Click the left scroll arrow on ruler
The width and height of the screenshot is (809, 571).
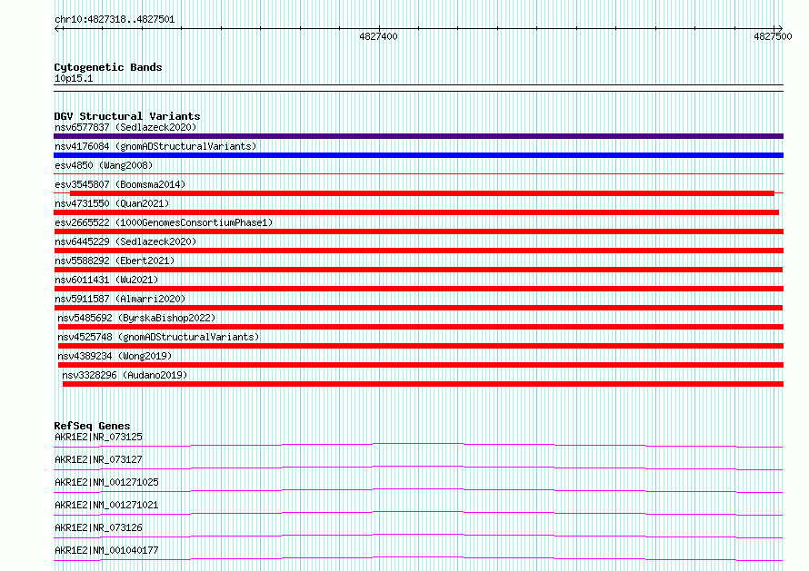(x=58, y=29)
